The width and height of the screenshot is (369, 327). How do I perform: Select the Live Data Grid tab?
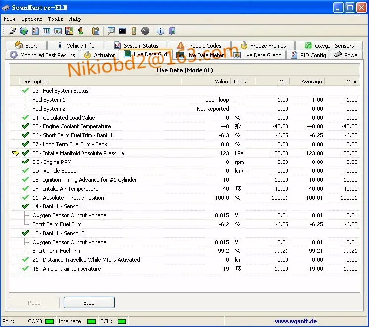tap(146, 54)
